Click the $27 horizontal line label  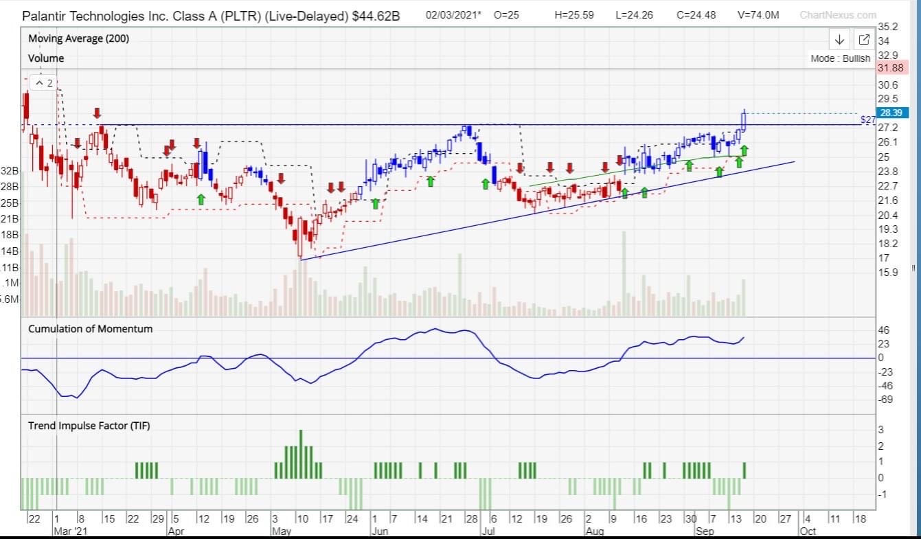pyautogui.click(x=867, y=119)
